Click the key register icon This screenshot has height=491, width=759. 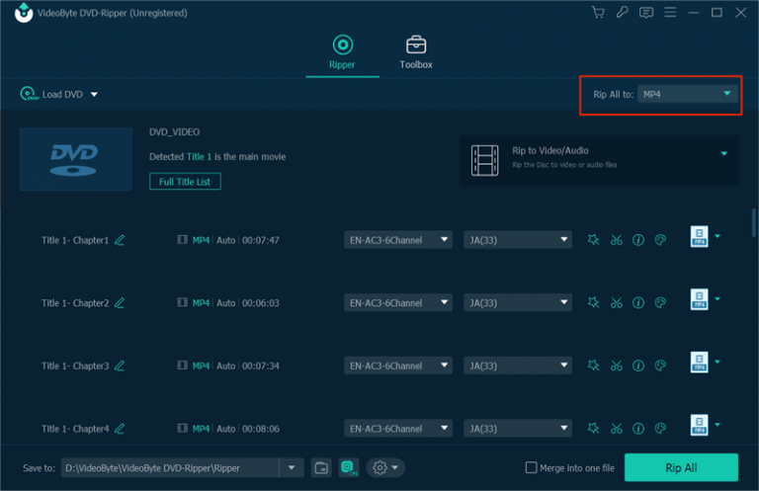(x=622, y=13)
